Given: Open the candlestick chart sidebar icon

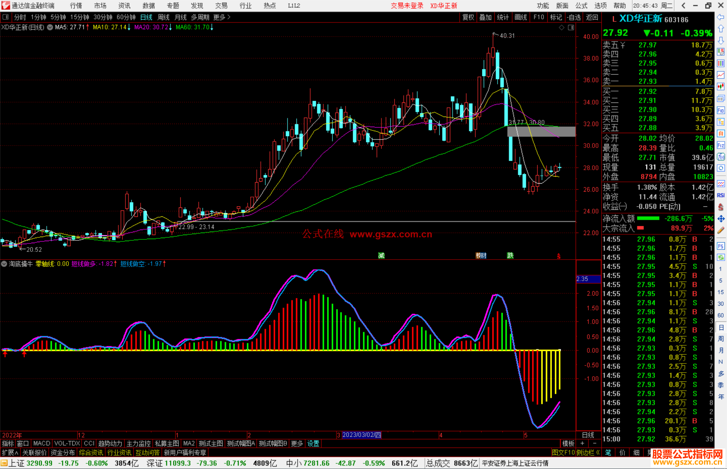Looking at the screenshot, I should pos(721,86).
